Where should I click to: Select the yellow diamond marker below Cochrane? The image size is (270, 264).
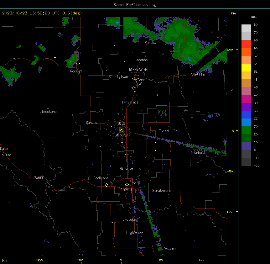click(106, 185)
